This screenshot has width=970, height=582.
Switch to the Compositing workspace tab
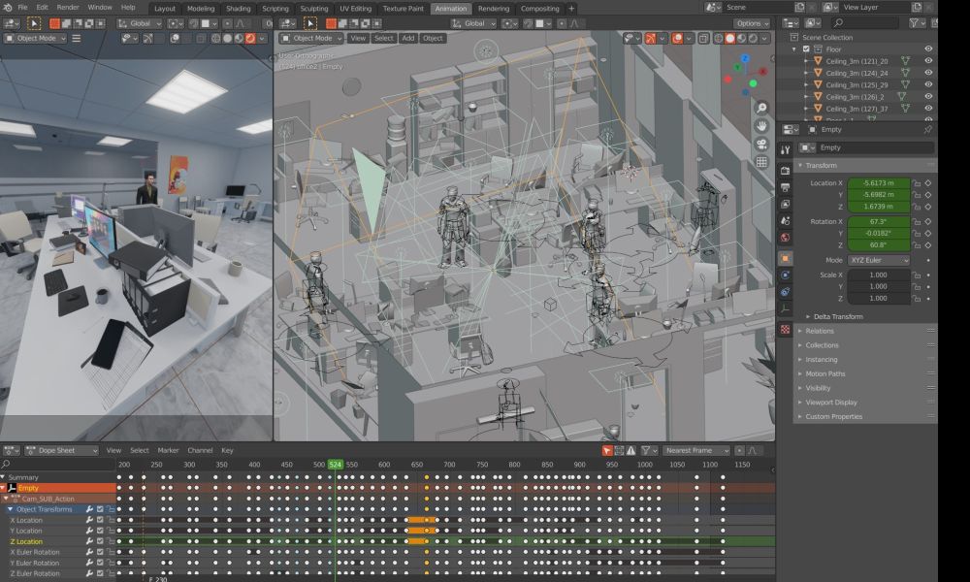pos(539,9)
